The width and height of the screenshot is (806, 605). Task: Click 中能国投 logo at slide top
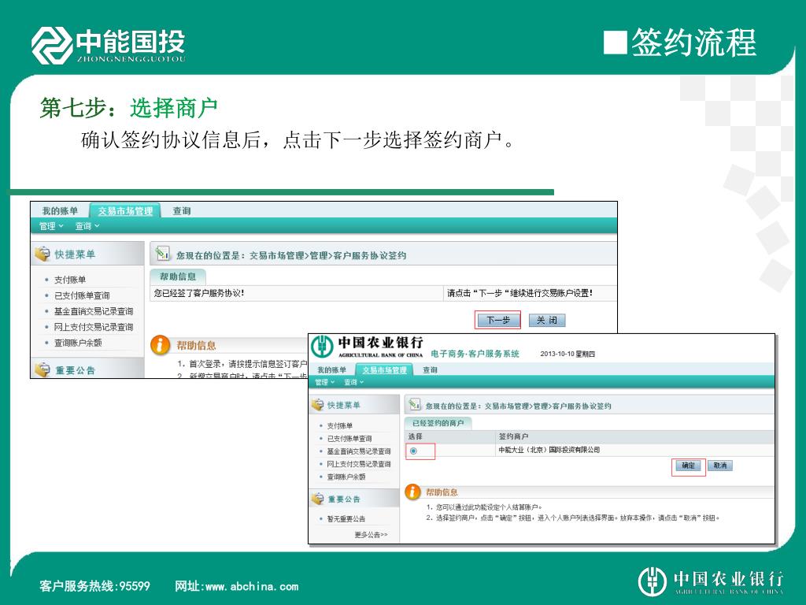109,45
